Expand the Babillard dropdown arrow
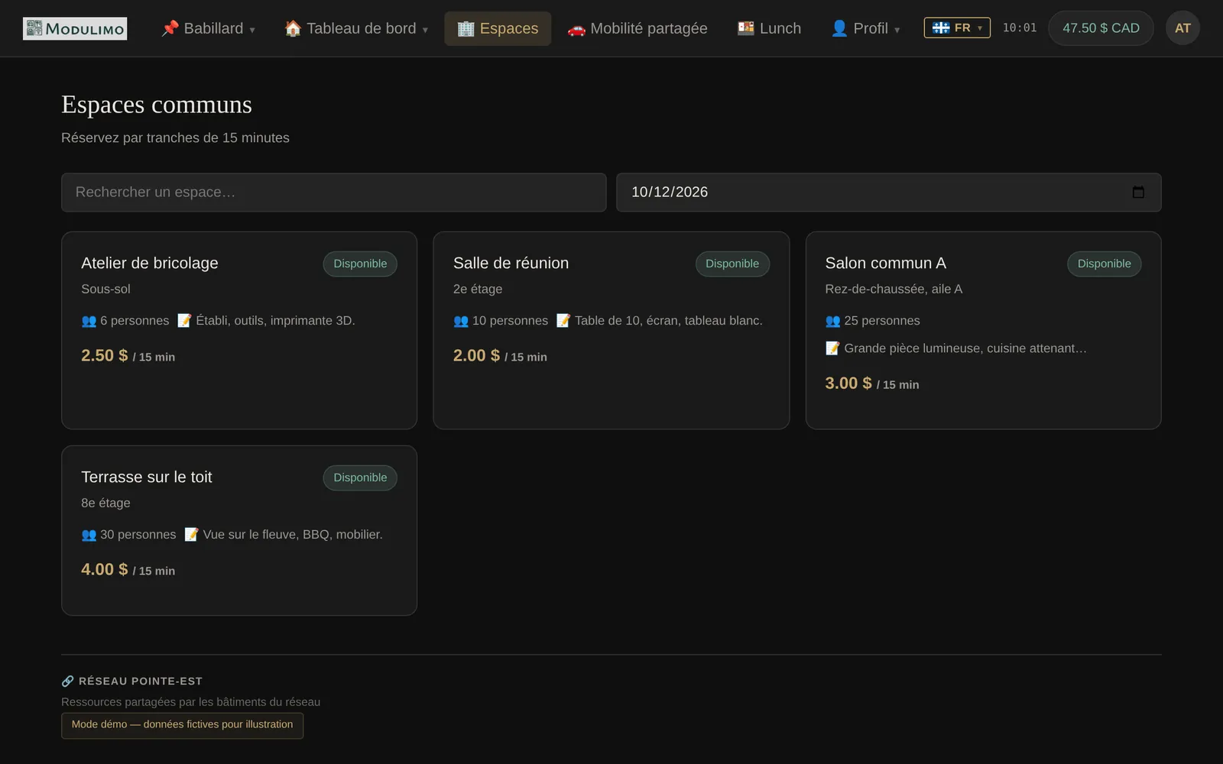Viewport: 1223px width, 764px height. click(x=252, y=30)
